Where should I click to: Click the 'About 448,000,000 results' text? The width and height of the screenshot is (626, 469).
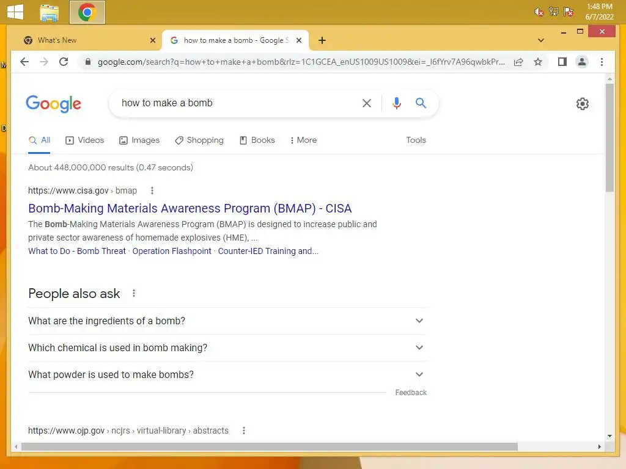pos(111,167)
